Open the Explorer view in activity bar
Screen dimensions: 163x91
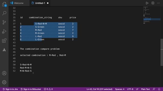tap(4, 4)
